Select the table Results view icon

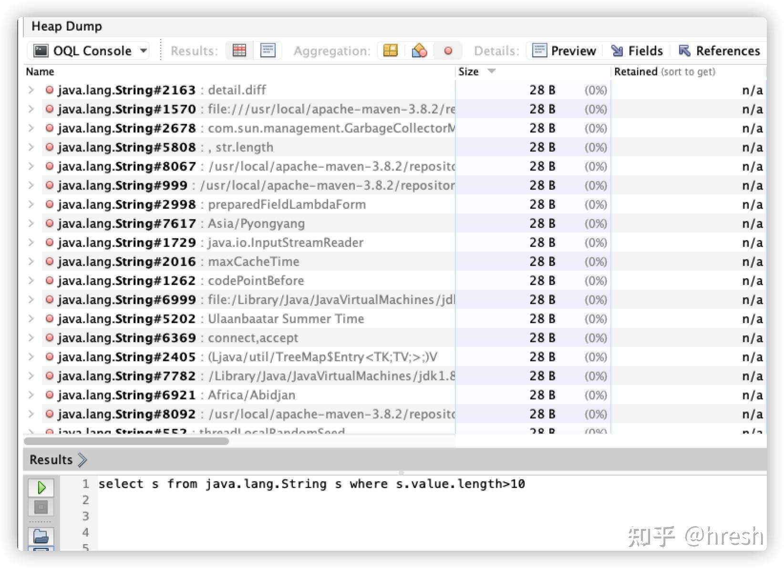[x=239, y=51]
